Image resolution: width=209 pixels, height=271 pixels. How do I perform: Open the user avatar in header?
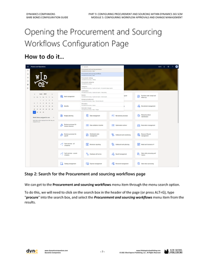click(x=177, y=67)
